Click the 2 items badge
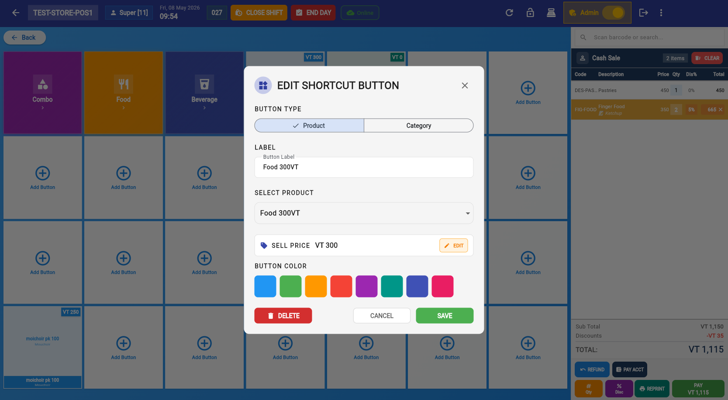 click(675, 58)
